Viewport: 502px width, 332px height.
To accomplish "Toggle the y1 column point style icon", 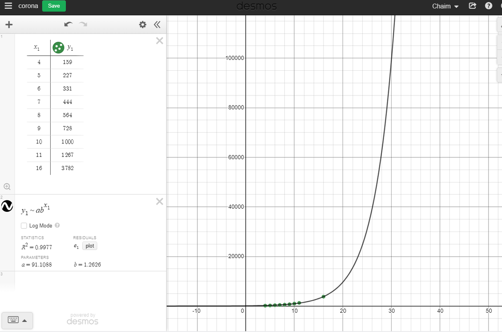I will 58,47.
